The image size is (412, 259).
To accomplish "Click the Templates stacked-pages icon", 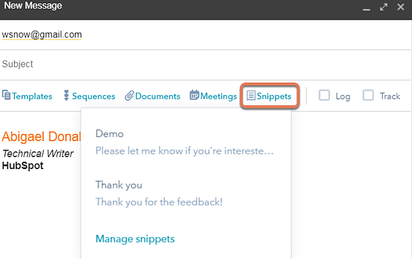I will (6, 95).
